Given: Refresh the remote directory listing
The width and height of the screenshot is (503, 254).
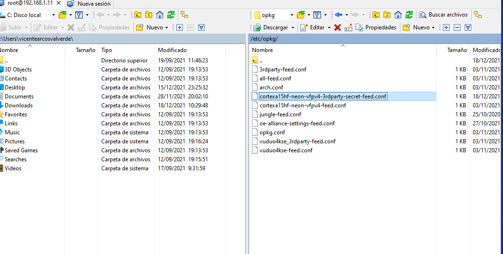Looking at the screenshot, I should tap(409, 15).
